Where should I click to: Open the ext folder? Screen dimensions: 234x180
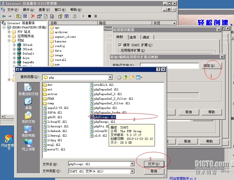pos(48,90)
